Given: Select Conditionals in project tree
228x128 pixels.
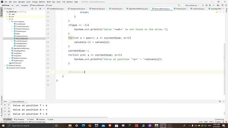Looking at the screenshot, I should (x=21, y=24).
